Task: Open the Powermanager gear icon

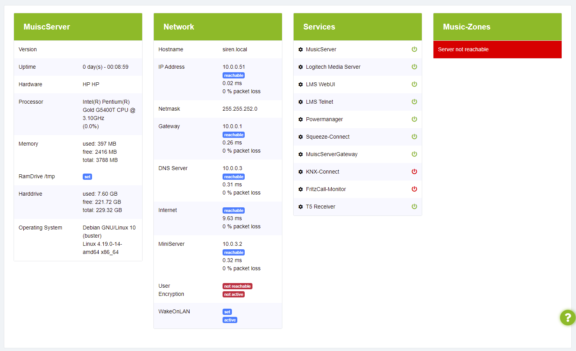Action: (x=301, y=120)
